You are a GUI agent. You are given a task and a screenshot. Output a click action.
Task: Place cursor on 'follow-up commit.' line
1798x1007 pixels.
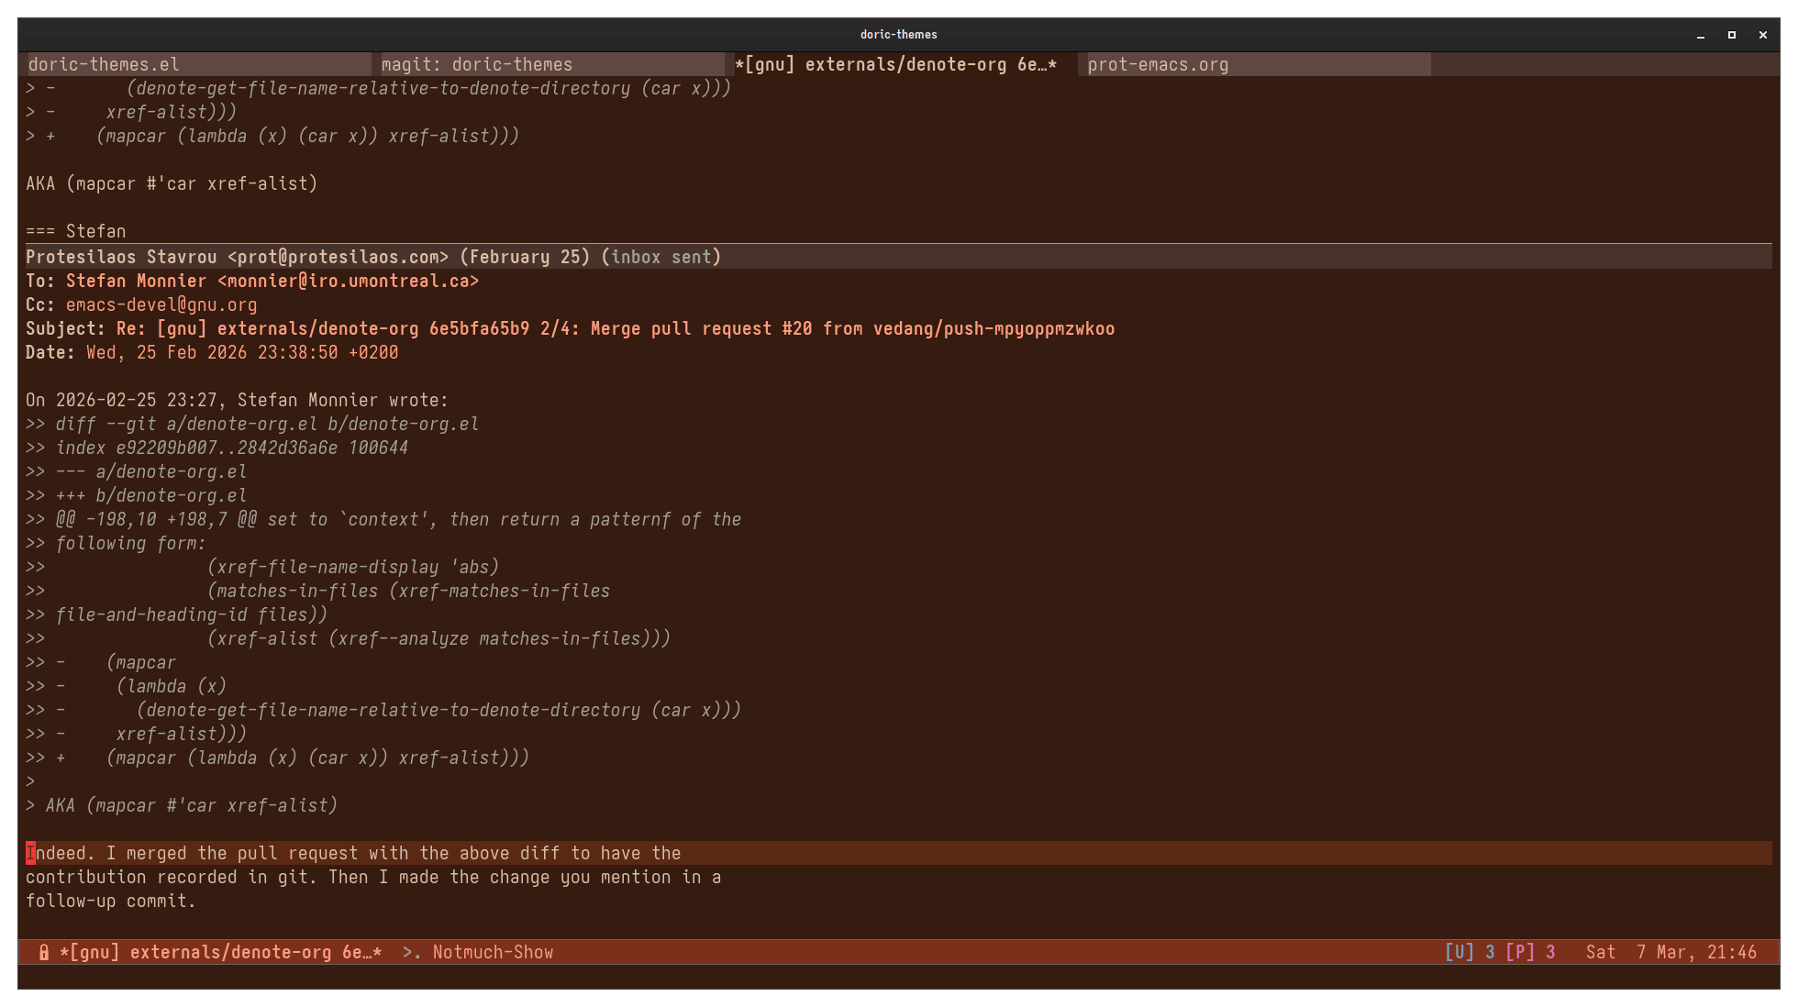(x=110, y=901)
